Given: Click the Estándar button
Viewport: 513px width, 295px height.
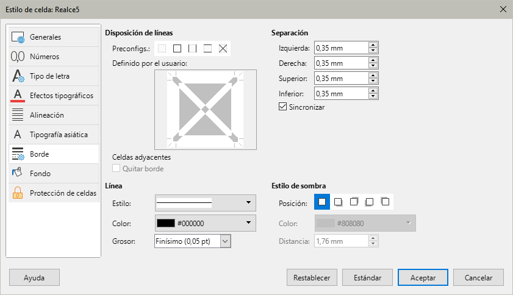Looking at the screenshot, I should [x=367, y=277].
